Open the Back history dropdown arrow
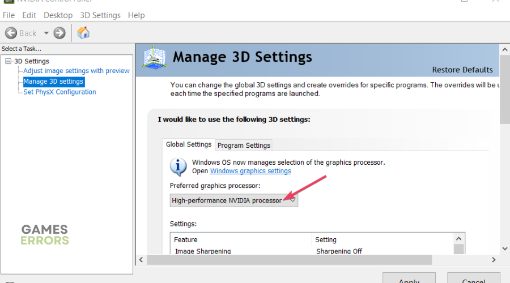This screenshot has height=283, width=510. pyautogui.click(x=46, y=33)
